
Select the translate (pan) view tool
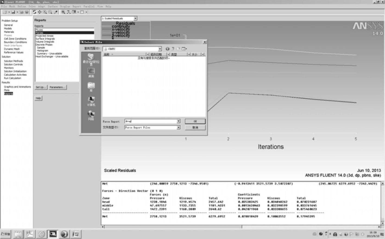[x=40, y=12]
